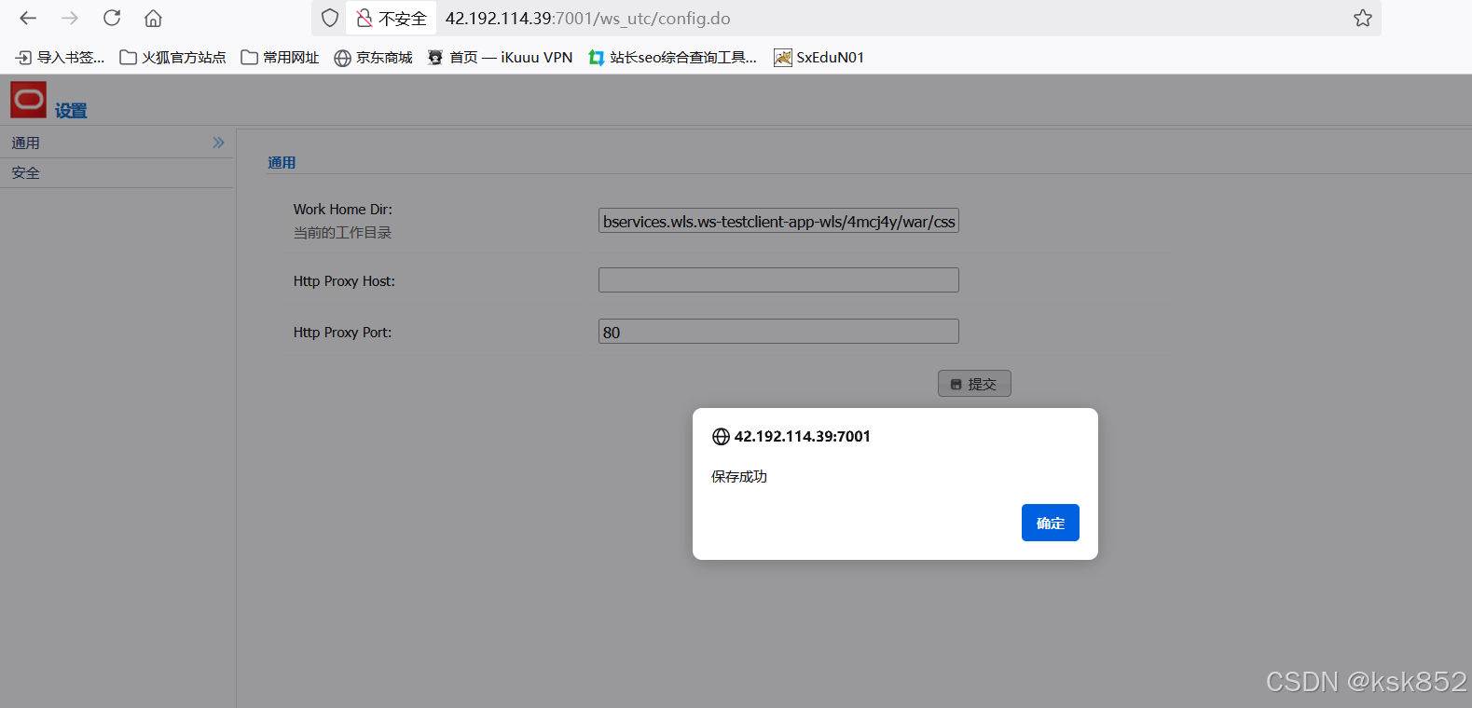Image resolution: width=1472 pixels, height=708 pixels.
Task: Open the 火狐官方站点 bookmark folder
Action: (173, 58)
